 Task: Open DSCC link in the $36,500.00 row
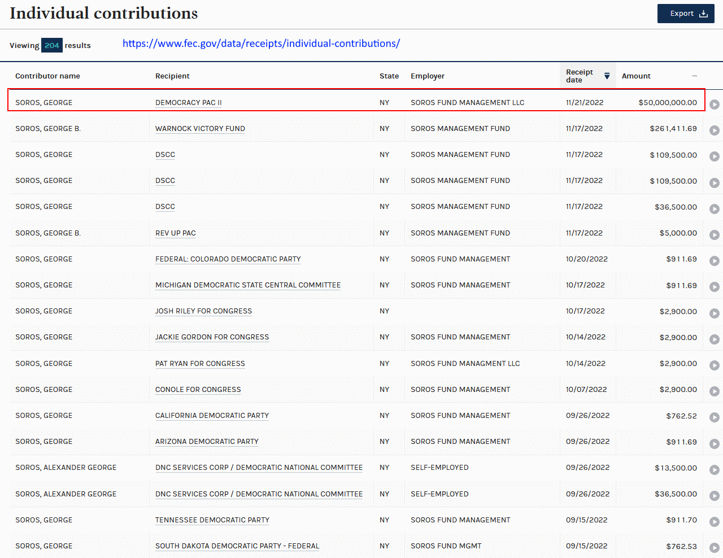click(165, 207)
